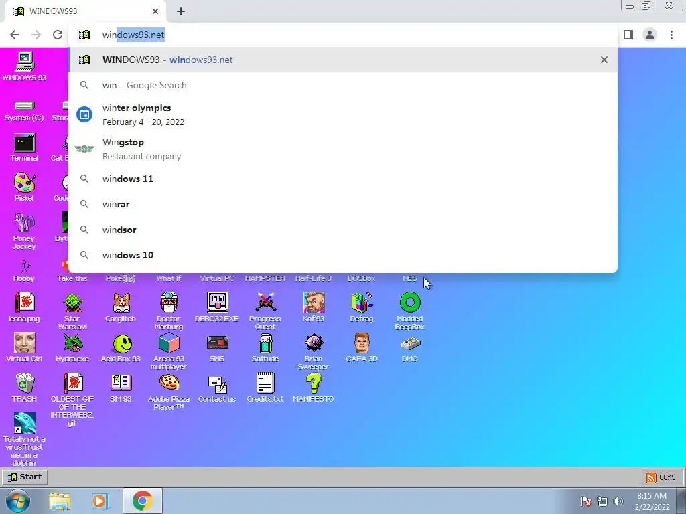Open a new browser tab
The image size is (686, 514).
tap(181, 11)
